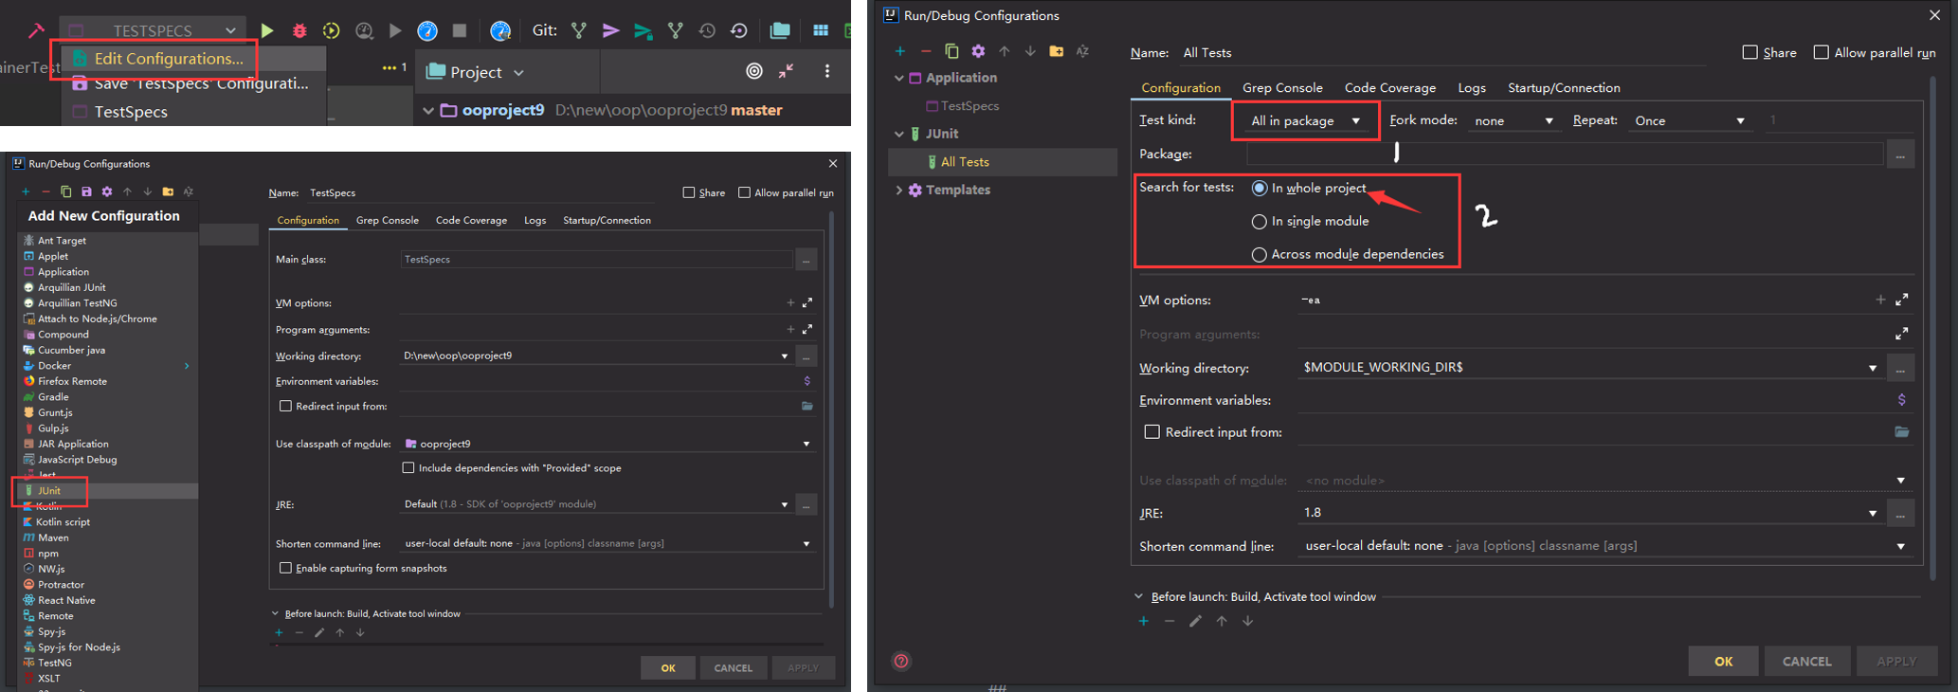The image size is (1958, 692).
Task: Click CANCEL in TestSpecs dialog
Action: (734, 668)
